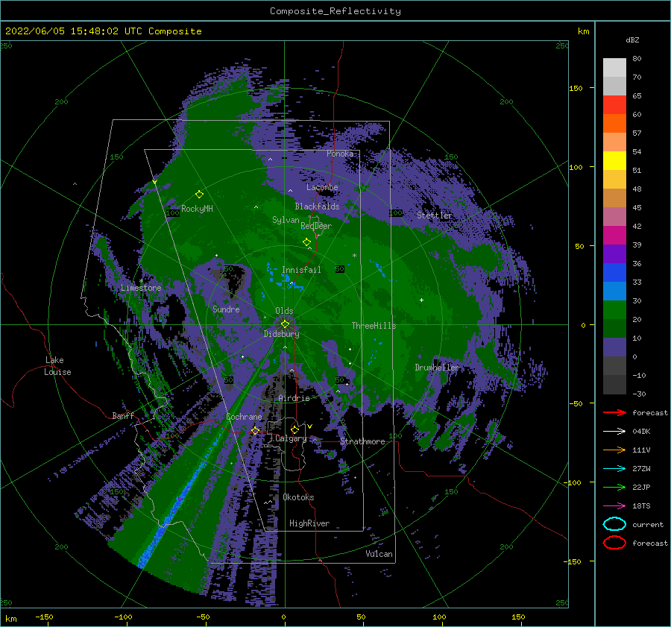Image resolution: width=671 pixels, height=627 pixels.
Task: Click the -150 tick on bottom axis
Action: [x=45, y=617]
